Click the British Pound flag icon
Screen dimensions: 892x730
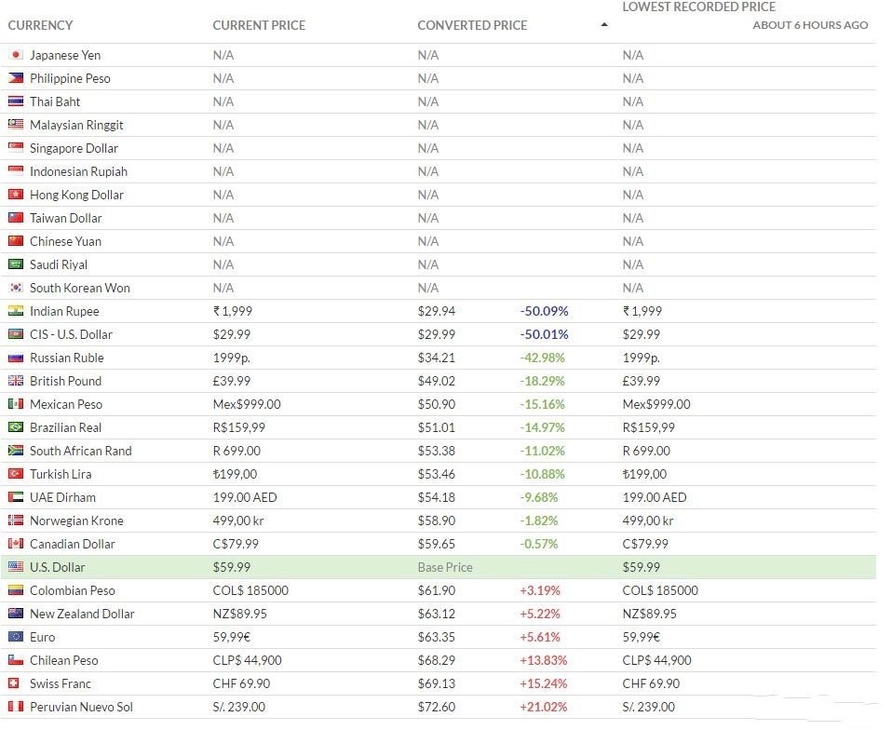point(15,381)
